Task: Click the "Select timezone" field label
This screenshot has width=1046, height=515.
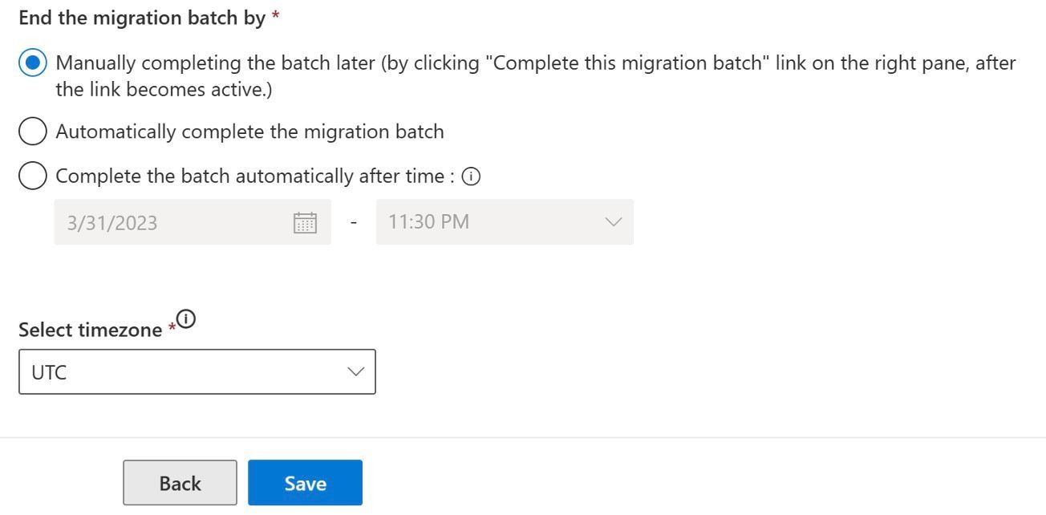Action: [90, 330]
